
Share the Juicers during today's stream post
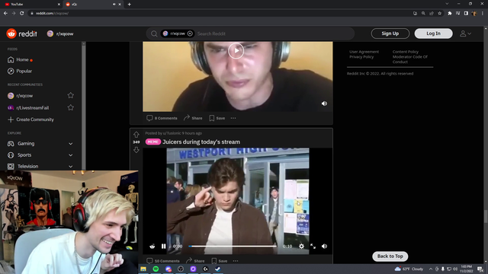pyautogui.click(x=195, y=261)
